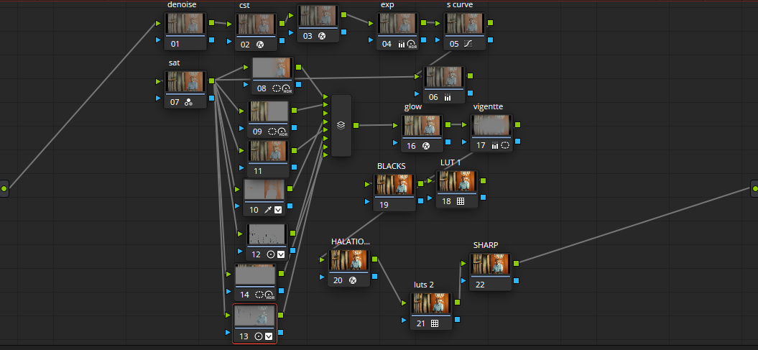Click the HDR icon on node 09
This screenshot has width=758, height=350.
click(x=283, y=132)
